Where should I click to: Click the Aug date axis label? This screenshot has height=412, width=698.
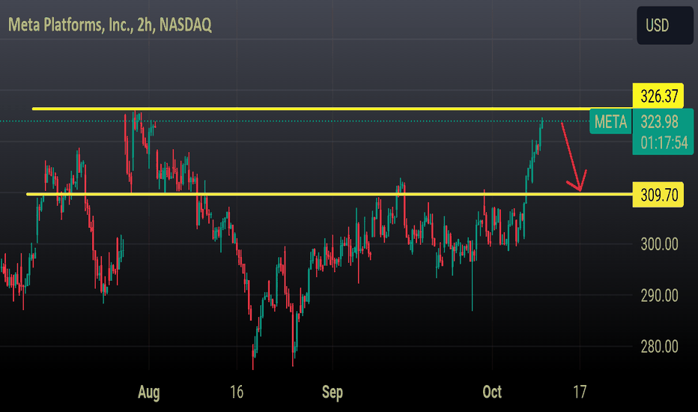tap(149, 393)
